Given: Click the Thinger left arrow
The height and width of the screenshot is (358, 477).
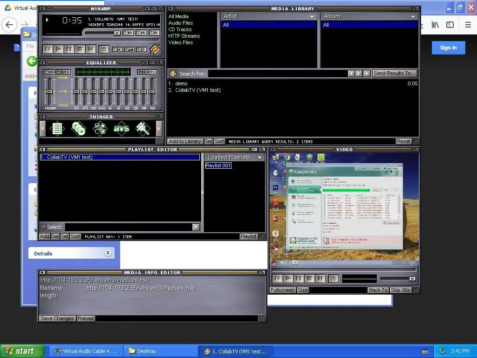Looking at the screenshot, I should pos(42,129).
